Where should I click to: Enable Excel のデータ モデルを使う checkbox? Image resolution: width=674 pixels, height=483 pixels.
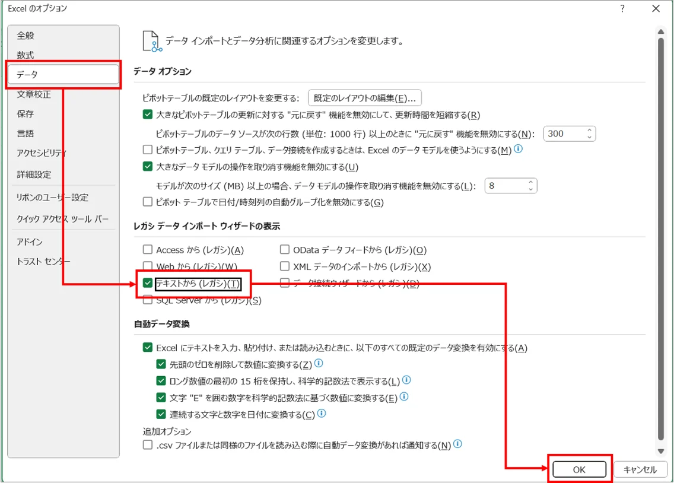point(147,150)
